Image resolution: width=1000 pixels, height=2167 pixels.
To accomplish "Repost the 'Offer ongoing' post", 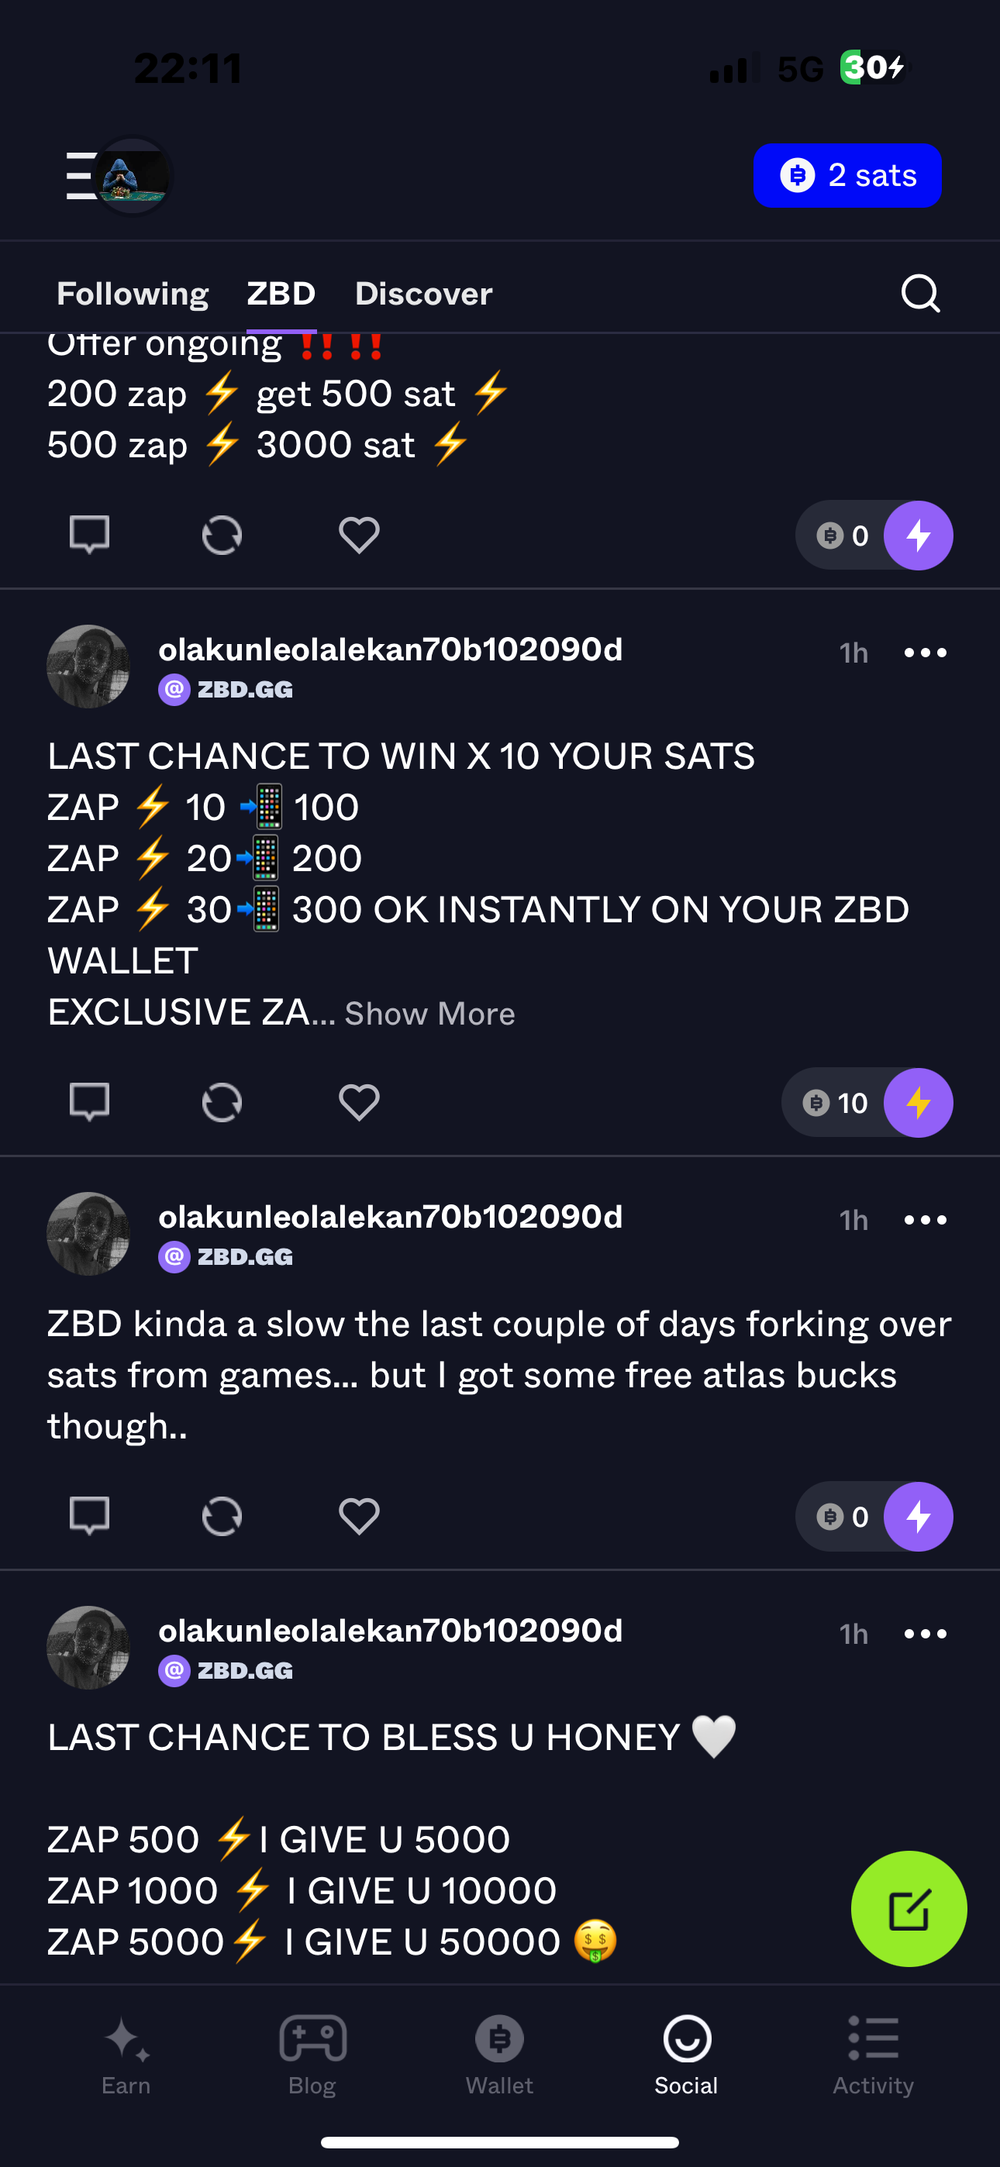I will [222, 535].
